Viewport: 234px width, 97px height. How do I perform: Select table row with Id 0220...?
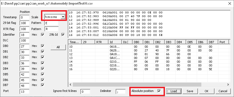149,69
